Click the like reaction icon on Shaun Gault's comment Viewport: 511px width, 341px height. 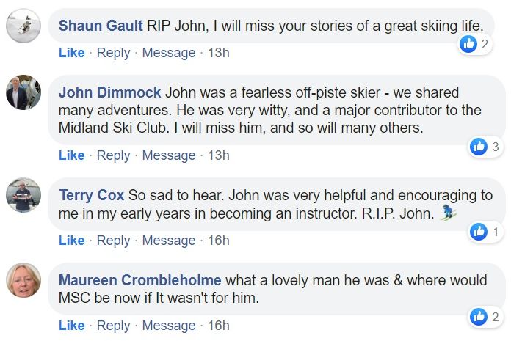(x=468, y=44)
